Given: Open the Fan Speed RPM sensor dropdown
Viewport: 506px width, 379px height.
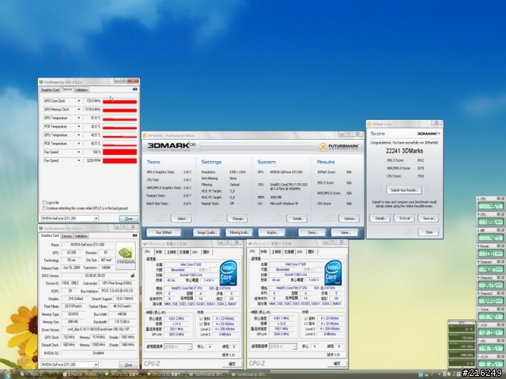Looking at the screenshot, I should [x=78, y=160].
